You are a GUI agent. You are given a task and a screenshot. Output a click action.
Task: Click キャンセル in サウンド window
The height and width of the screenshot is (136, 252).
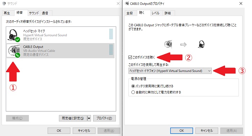point(84,131)
